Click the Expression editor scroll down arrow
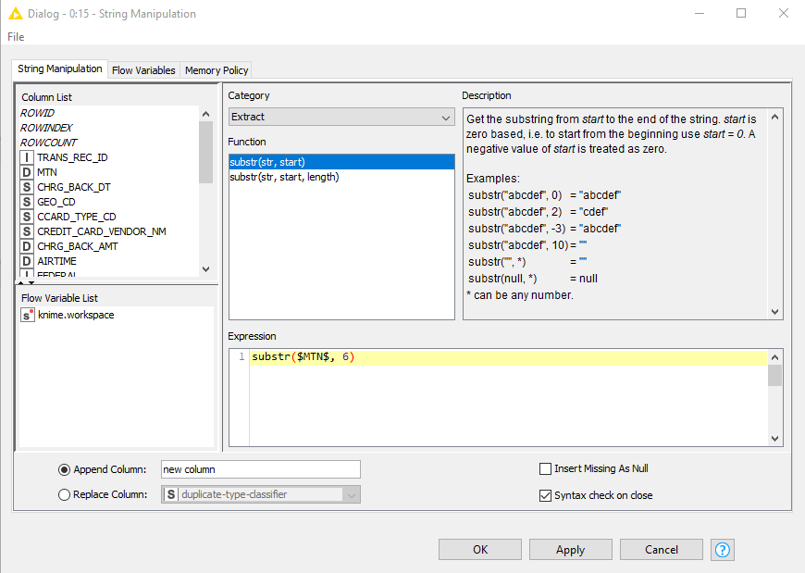 [775, 439]
